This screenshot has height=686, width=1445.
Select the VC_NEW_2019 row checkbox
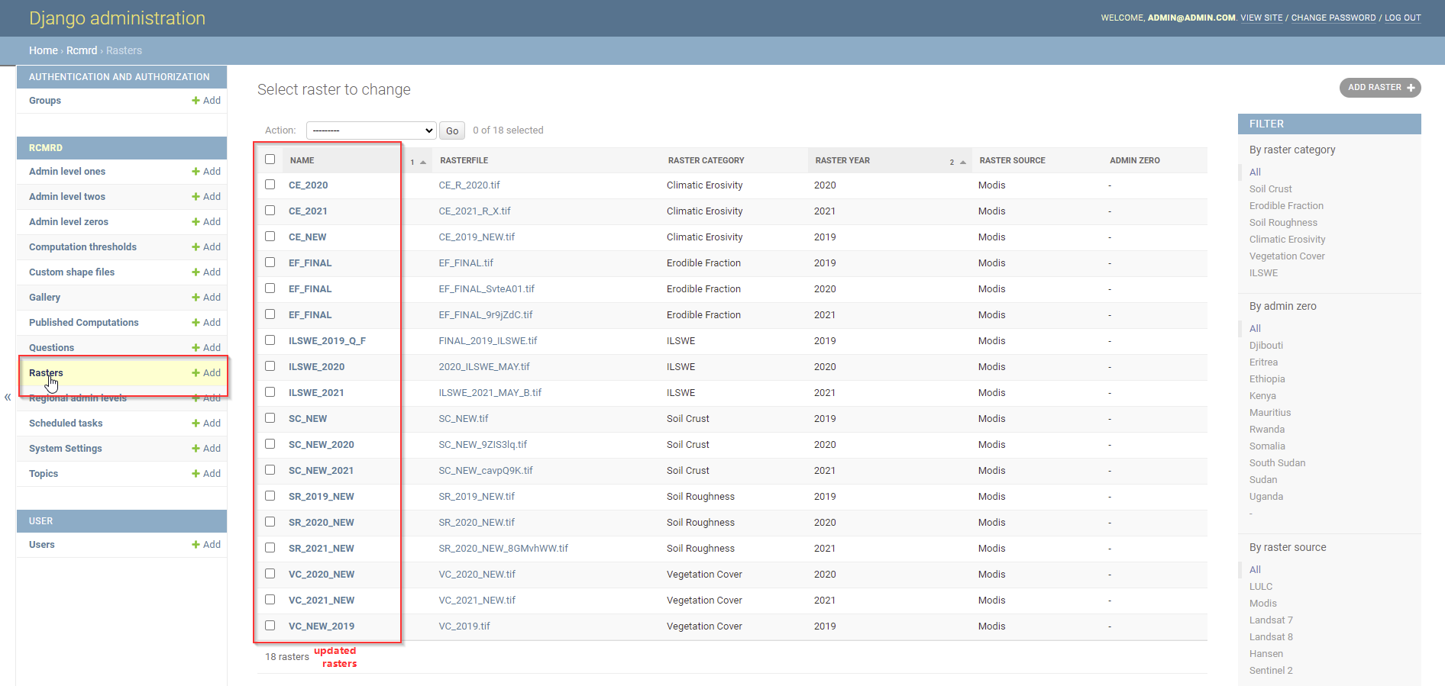270,626
